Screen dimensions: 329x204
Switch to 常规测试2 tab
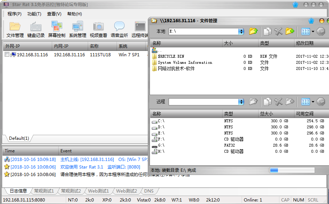click(x=71, y=191)
